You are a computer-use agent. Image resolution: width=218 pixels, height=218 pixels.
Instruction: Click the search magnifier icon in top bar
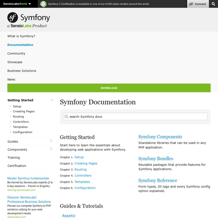click(x=213, y=4)
